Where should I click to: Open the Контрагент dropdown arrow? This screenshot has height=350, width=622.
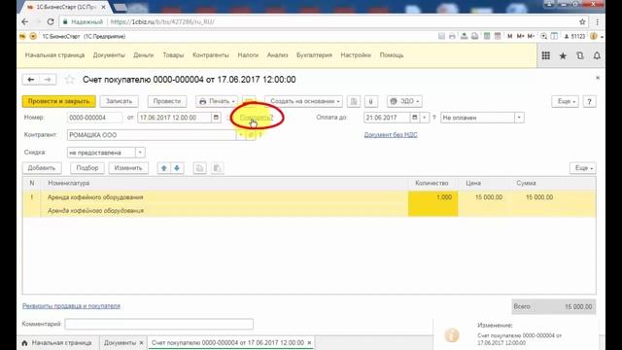point(241,135)
